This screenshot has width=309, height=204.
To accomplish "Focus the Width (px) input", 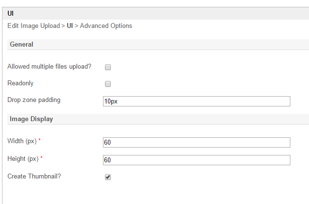I will coord(196,143).
